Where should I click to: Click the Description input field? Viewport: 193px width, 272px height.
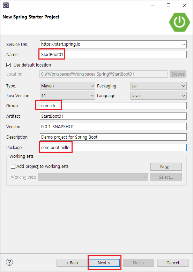(113, 137)
